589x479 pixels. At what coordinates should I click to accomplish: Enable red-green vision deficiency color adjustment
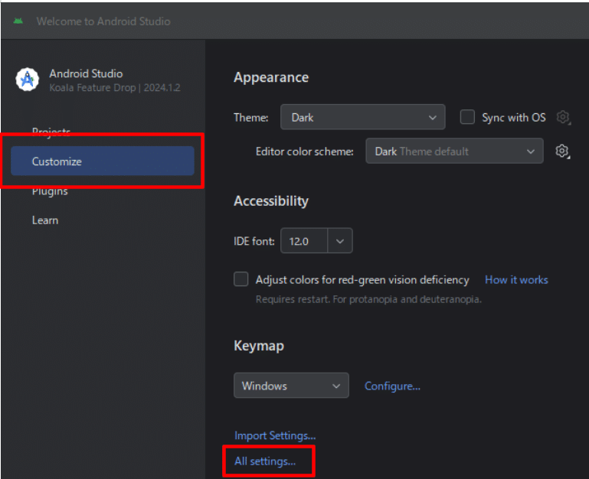coord(241,279)
